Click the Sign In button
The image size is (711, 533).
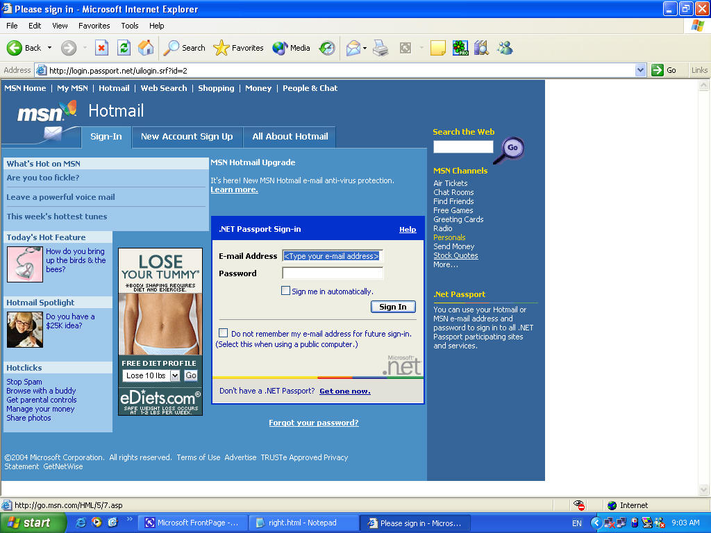pyautogui.click(x=393, y=307)
